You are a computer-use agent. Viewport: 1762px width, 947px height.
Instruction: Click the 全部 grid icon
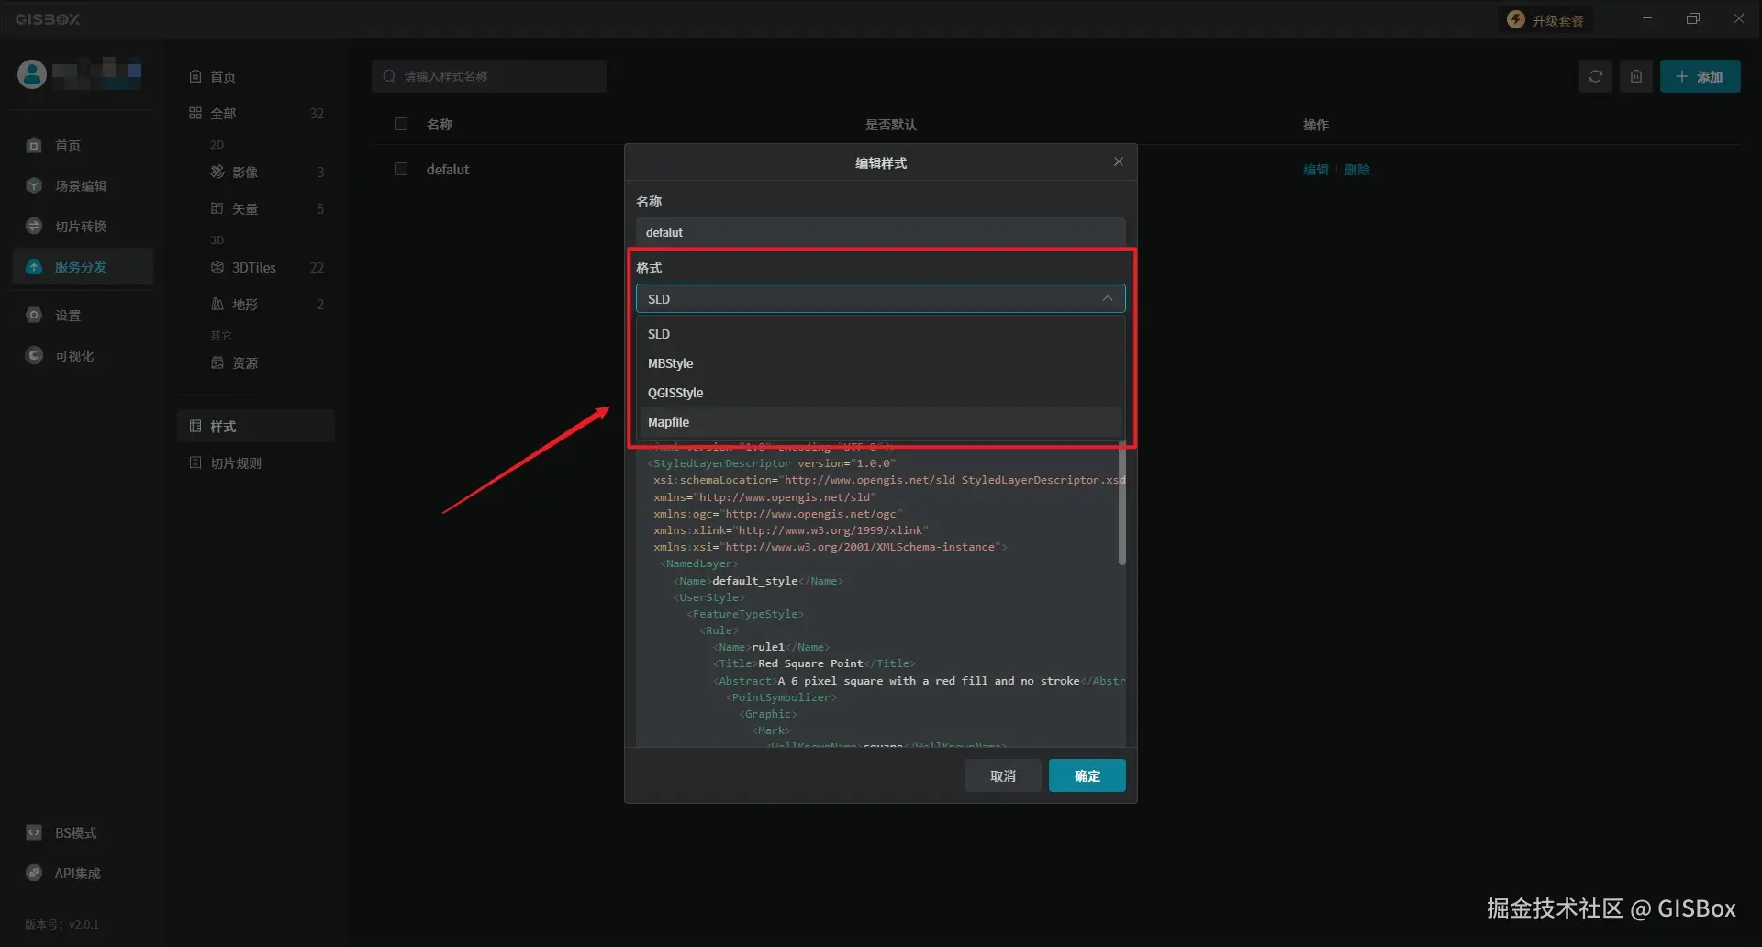[195, 114]
